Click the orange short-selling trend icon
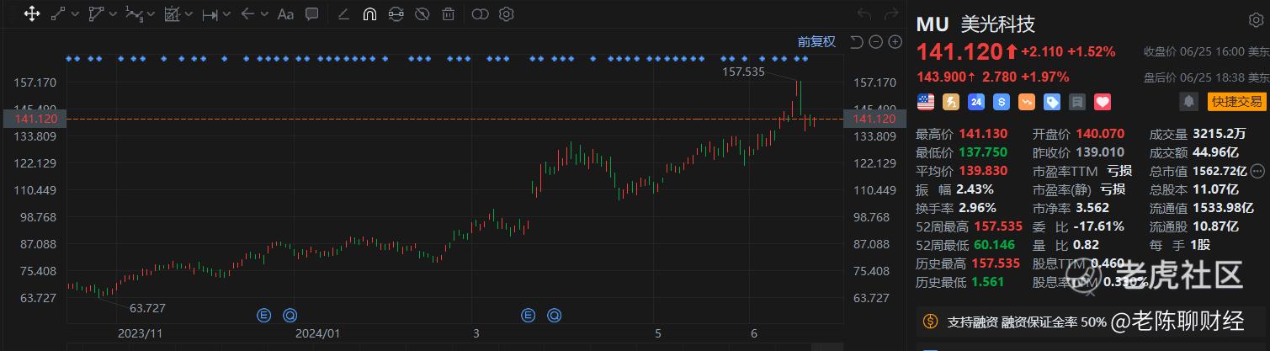 (x=1027, y=102)
